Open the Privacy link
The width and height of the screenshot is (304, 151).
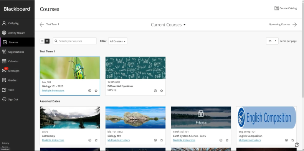tap(5, 143)
